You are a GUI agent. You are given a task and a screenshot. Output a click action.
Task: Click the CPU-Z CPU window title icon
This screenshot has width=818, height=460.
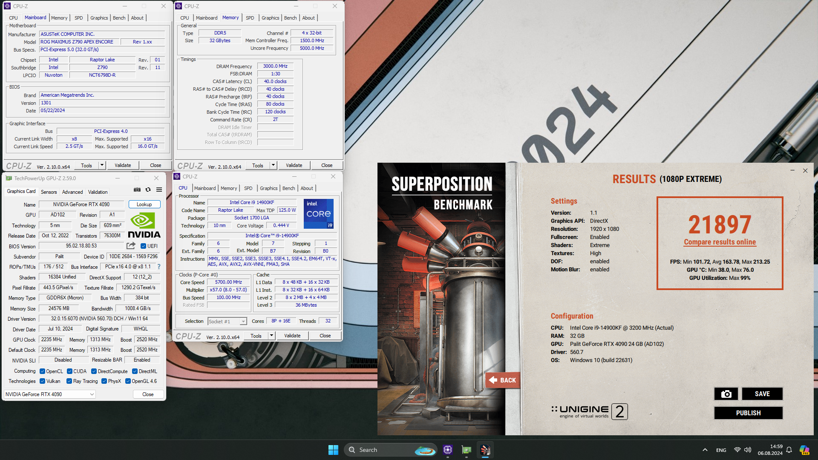pyautogui.click(x=177, y=176)
